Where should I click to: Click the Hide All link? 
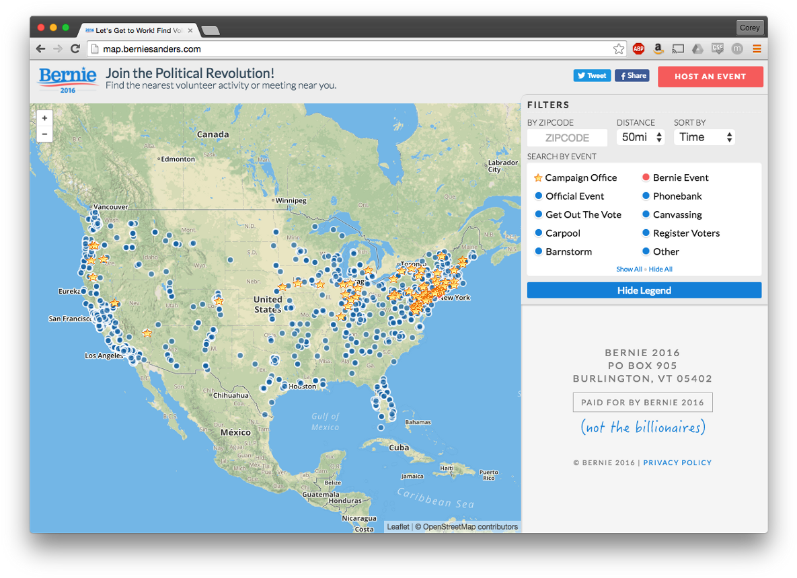(660, 270)
